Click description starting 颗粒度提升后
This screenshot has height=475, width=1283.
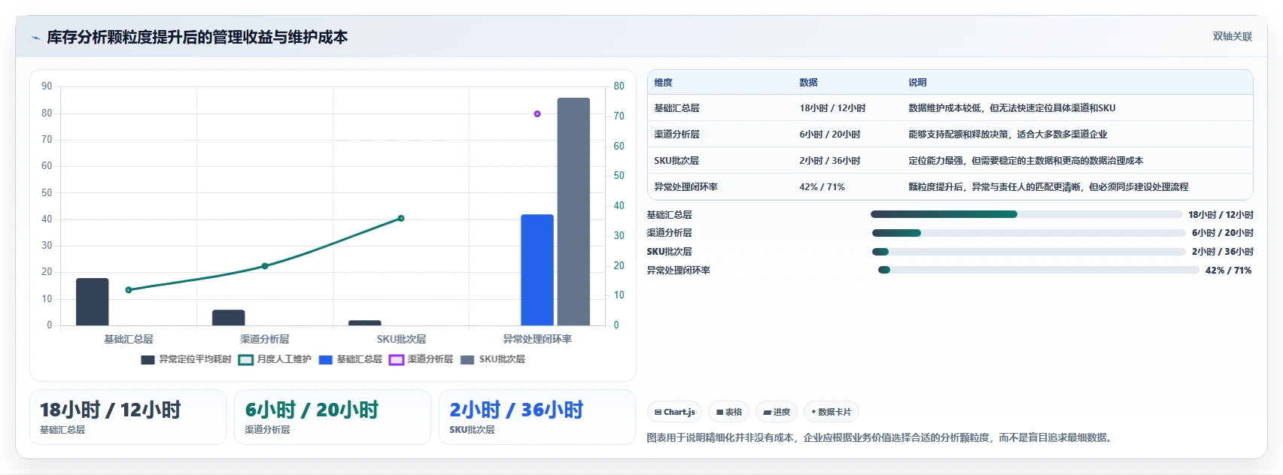(x=1048, y=187)
